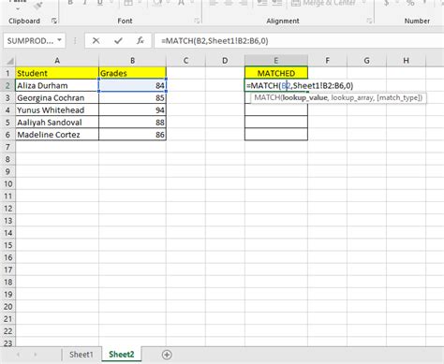Select row 22 header
This screenshot has height=364, width=444.
(7, 331)
